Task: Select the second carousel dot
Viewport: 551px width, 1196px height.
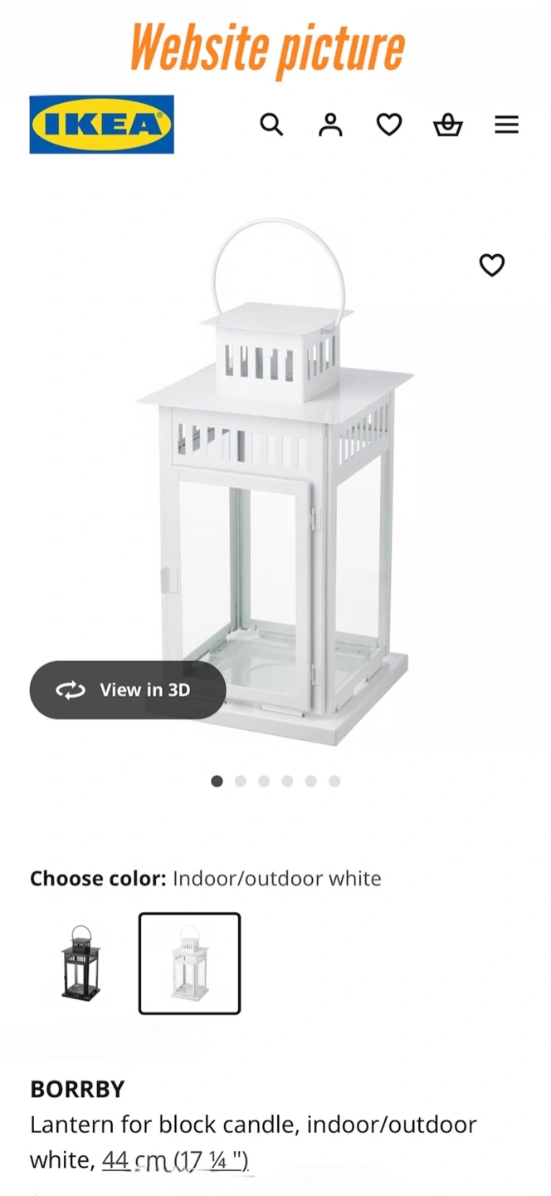Action: (241, 781)
